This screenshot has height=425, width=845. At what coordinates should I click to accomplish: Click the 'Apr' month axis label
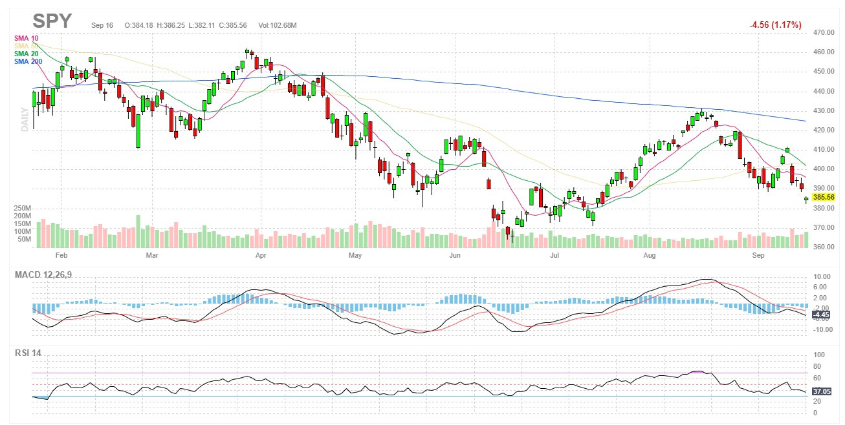(261, 255)
